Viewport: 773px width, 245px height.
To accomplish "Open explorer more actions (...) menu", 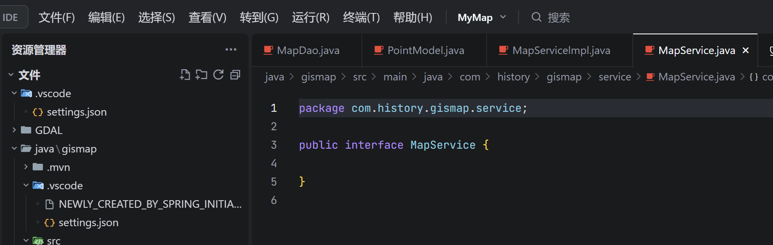I will point(231,50).
